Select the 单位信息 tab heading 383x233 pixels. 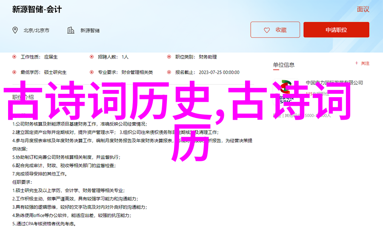pos(283,65)
